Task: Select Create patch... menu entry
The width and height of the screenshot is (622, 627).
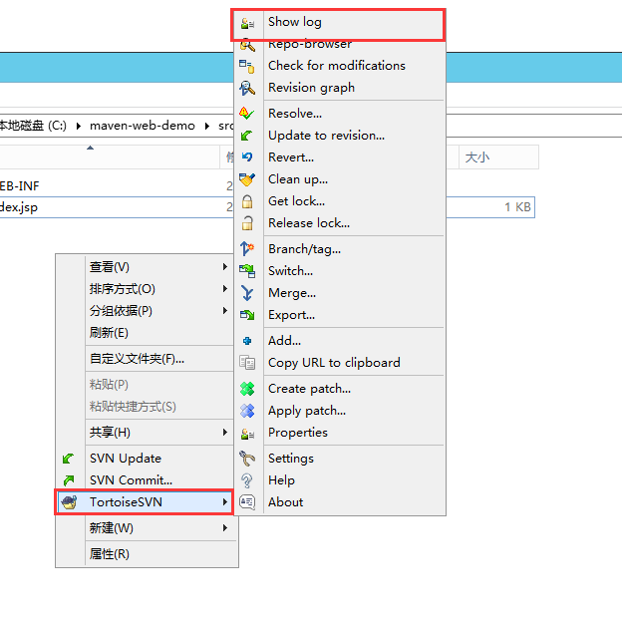Action: click(x=340, y=389)
